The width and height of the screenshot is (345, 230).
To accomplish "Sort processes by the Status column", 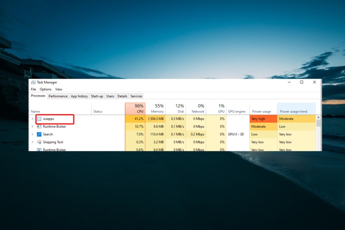I will tap(108, 108).
